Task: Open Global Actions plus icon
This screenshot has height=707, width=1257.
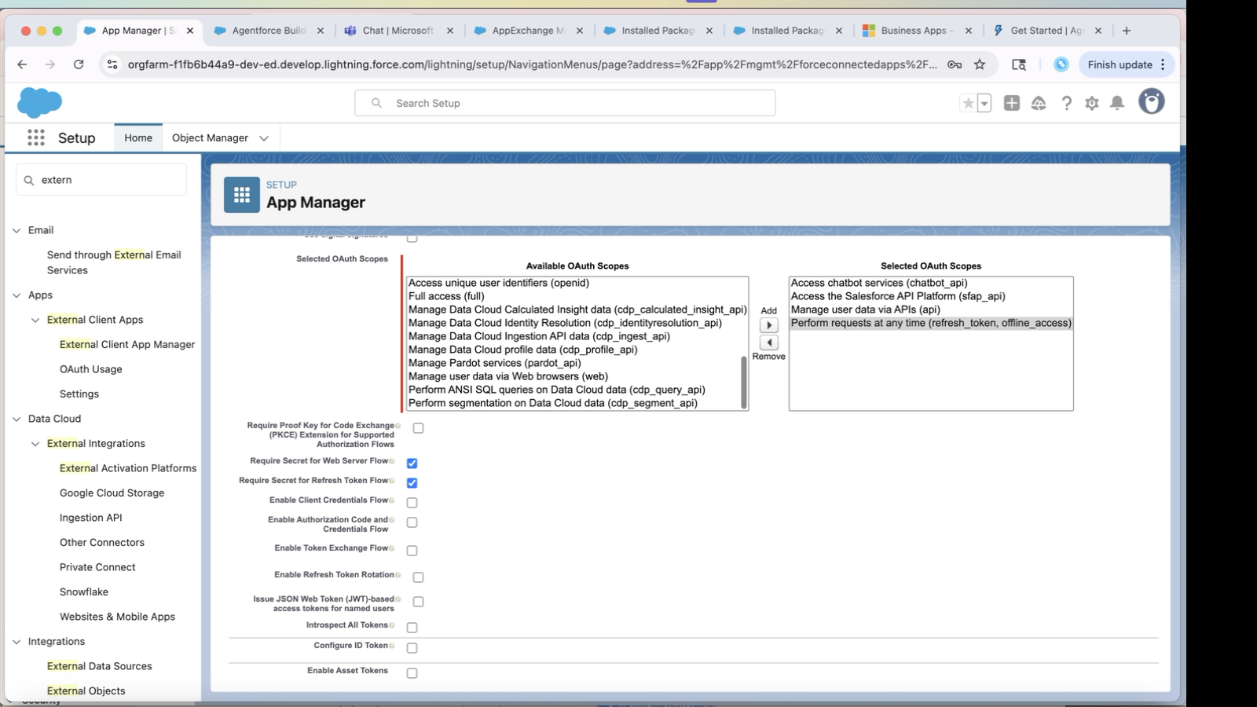Action: [x=1012, y=103]
